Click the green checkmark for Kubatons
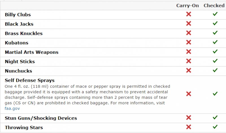The width and height of the screenshot is (226, 133). point(215,42)
